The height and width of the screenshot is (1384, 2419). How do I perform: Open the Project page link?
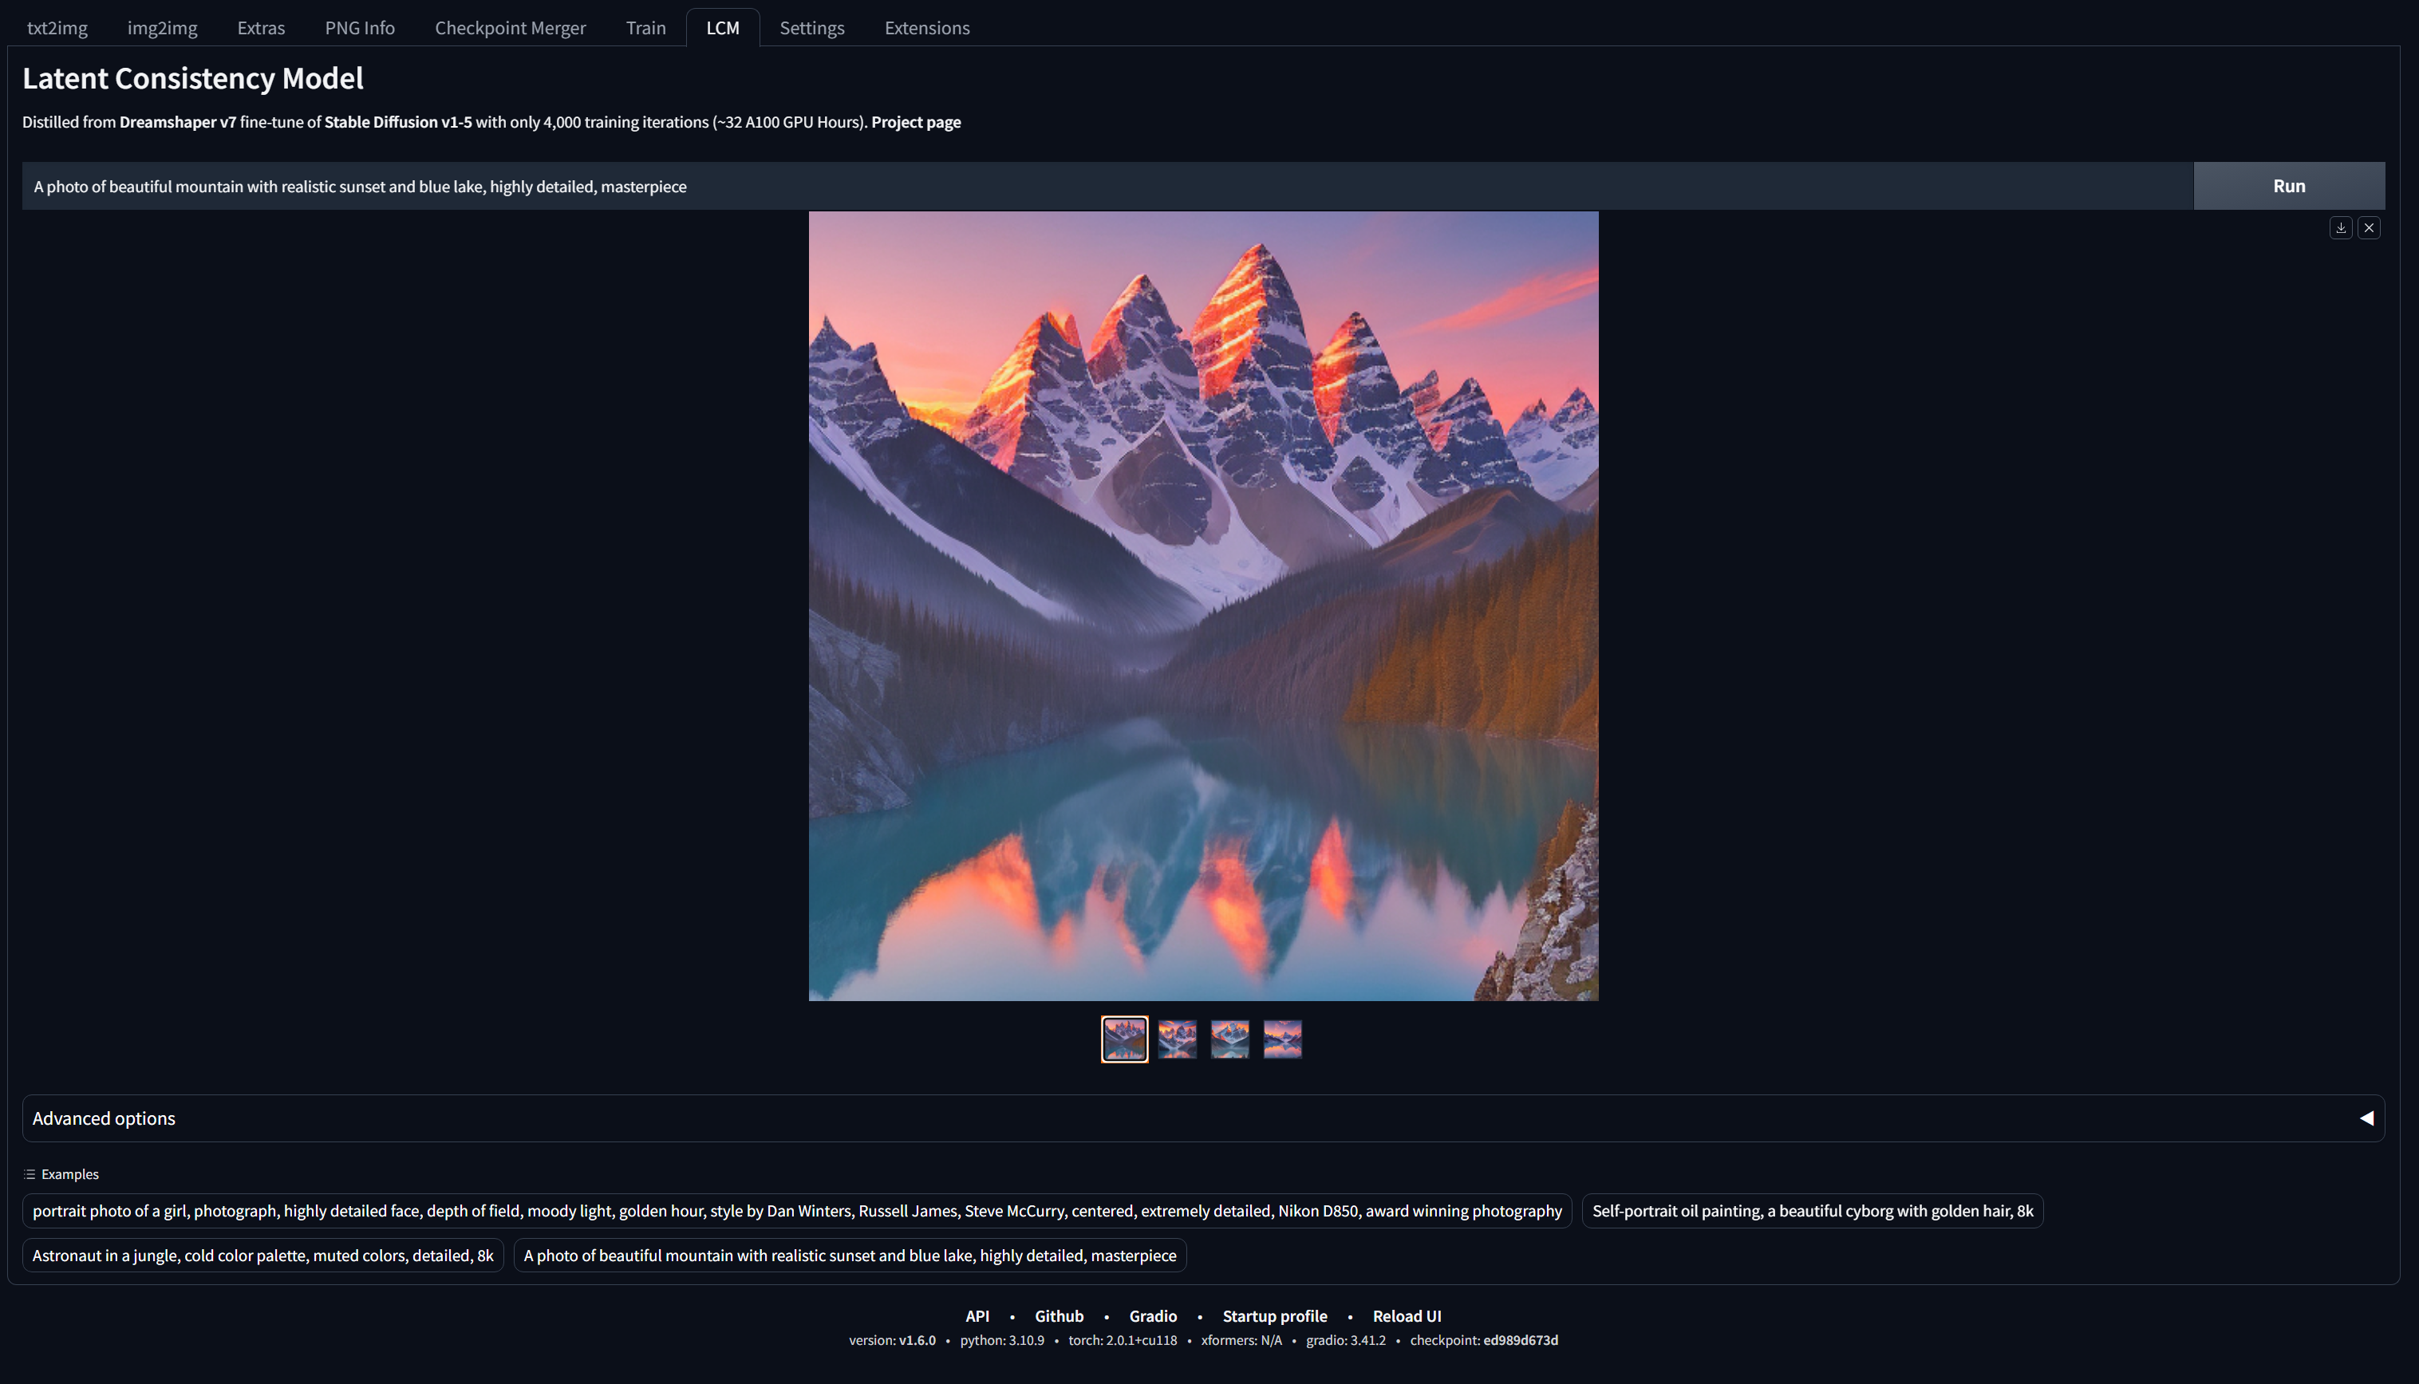(915, 122)
